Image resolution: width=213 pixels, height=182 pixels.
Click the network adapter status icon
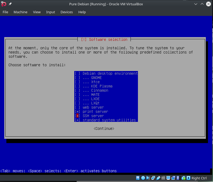coord(153,178)
